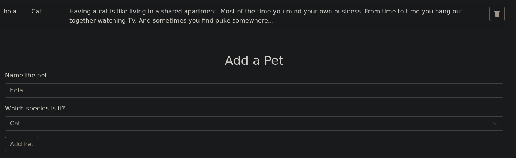
Task: Click inside the input containing hola
Action: pos(254,91)
